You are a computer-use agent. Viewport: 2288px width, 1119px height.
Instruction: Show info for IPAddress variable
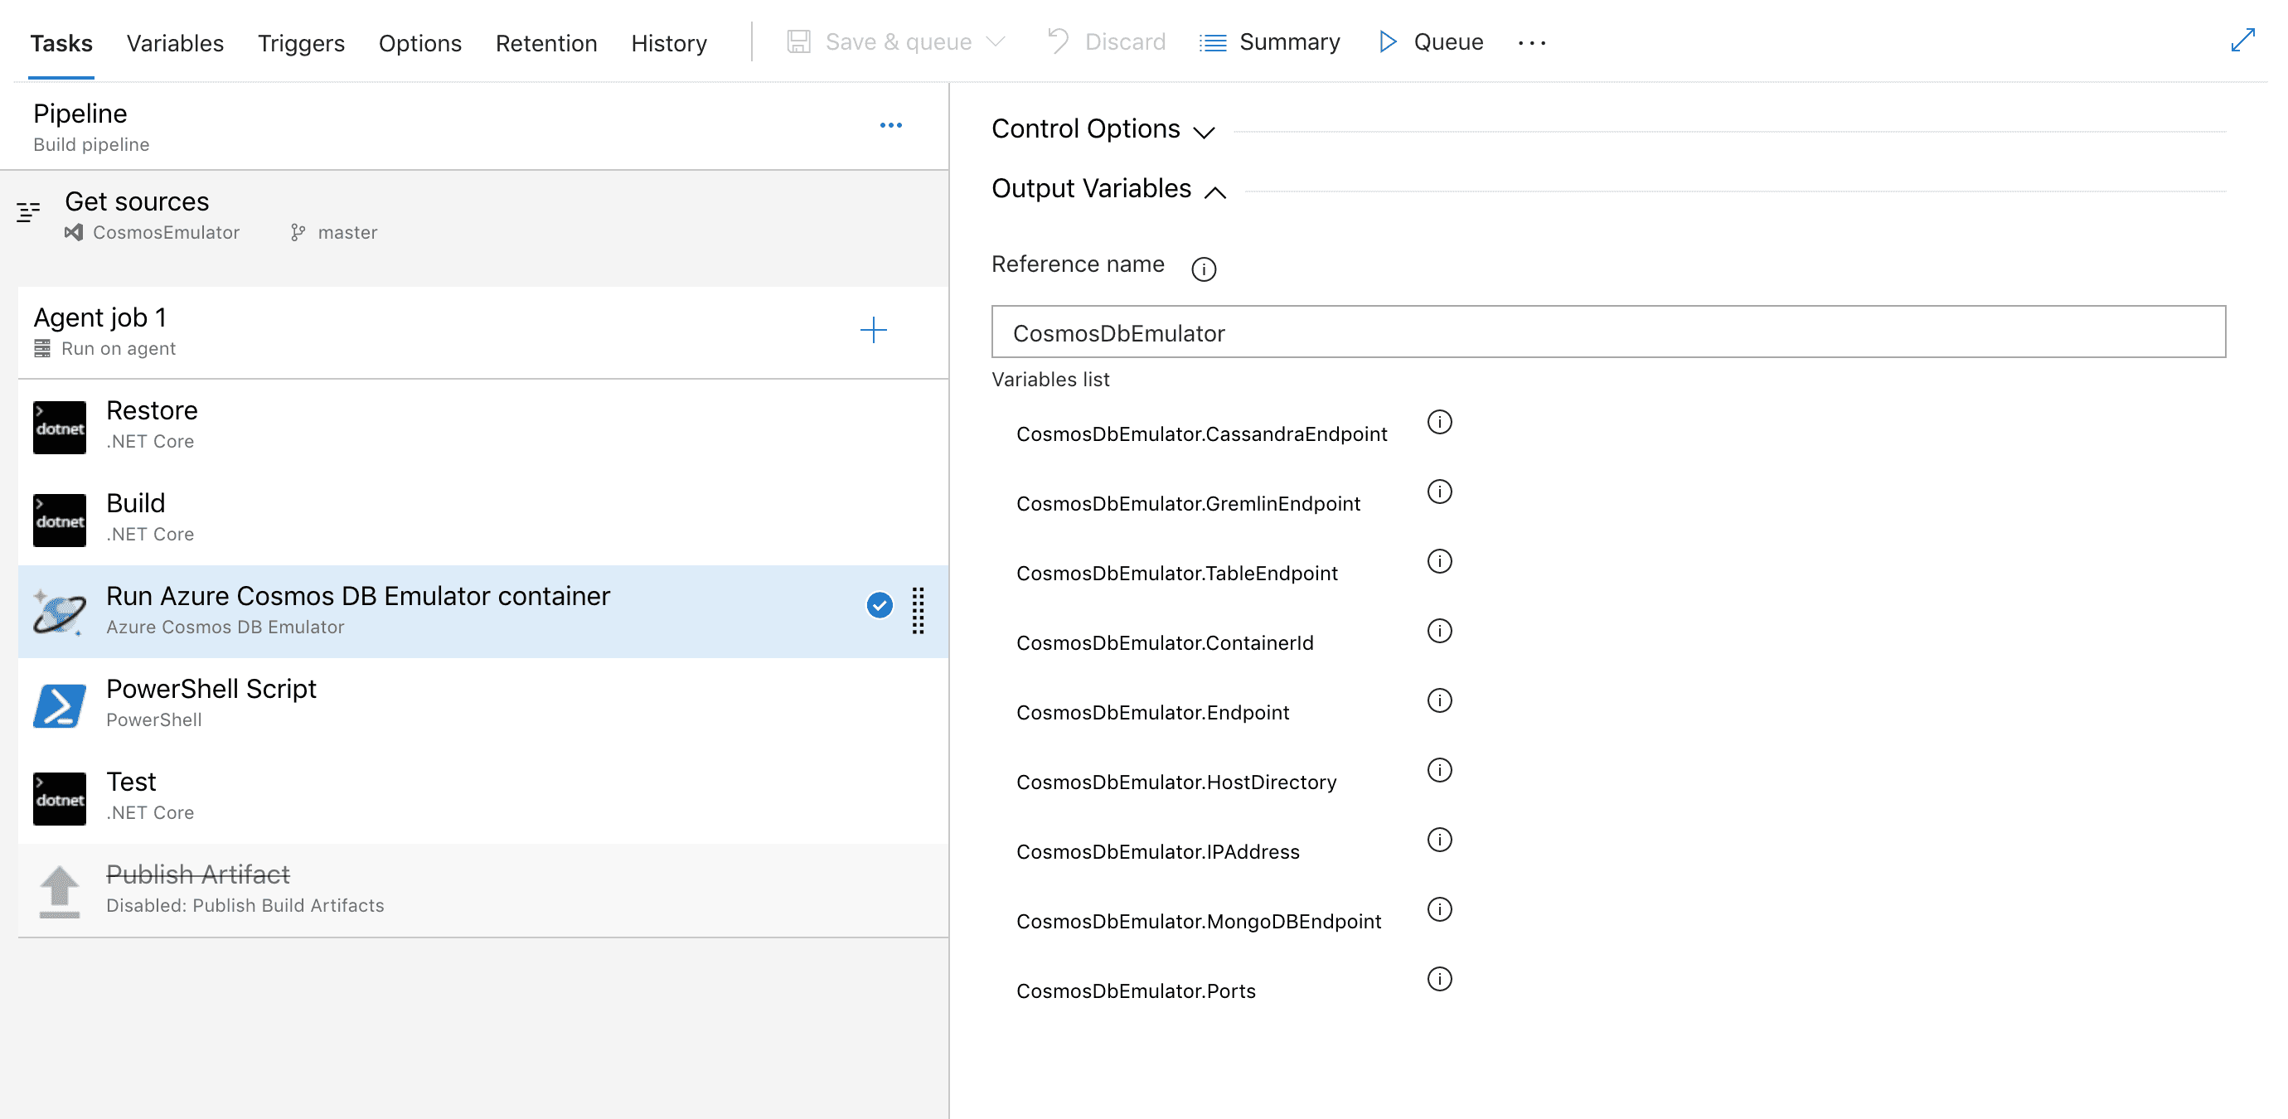[x=1440, y=839]
